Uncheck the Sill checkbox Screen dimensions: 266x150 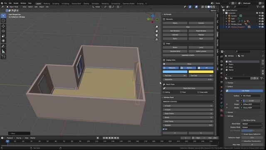pos(164,129)
